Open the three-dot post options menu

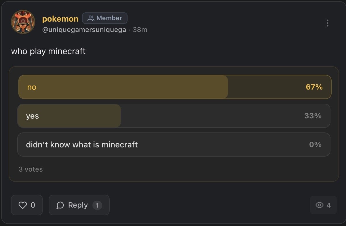(328, 23)
